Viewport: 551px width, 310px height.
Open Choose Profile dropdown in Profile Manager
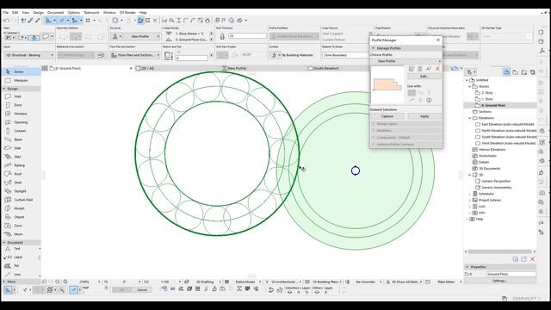pyautogui.click(x=406, y=61)
